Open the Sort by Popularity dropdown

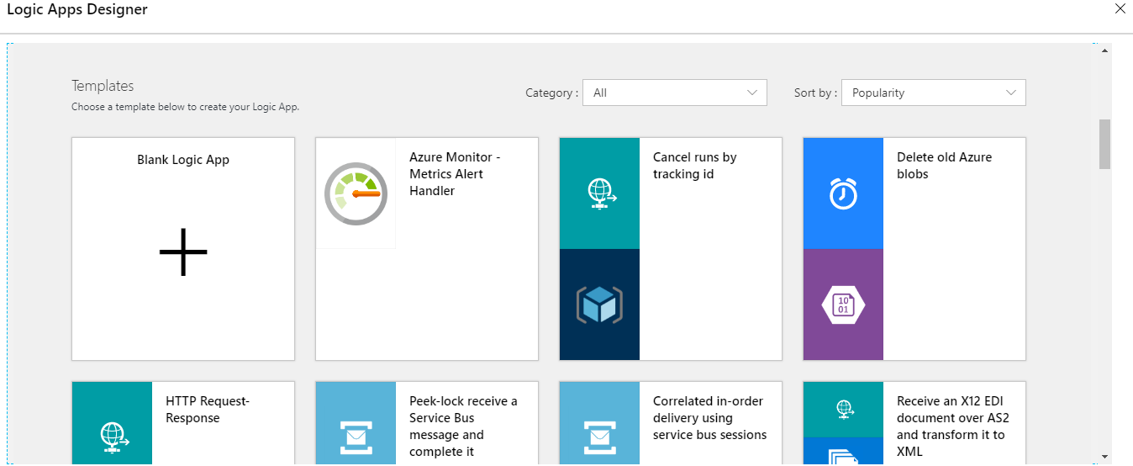935,93
